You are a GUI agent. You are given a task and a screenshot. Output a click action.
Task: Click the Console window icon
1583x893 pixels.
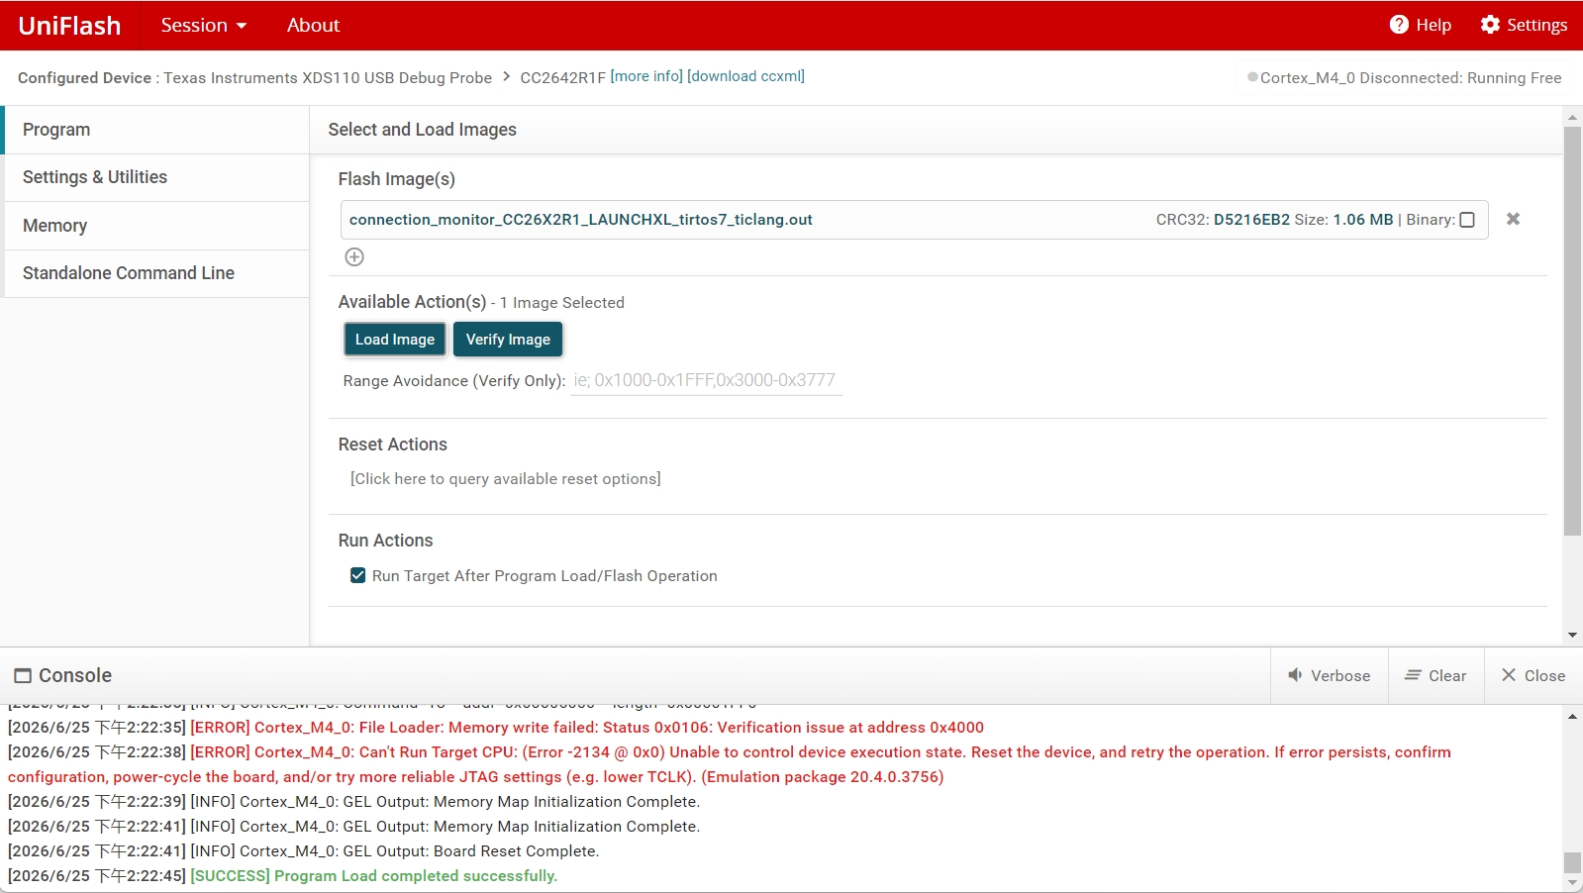pyautogui.click(x=23, y=676)
